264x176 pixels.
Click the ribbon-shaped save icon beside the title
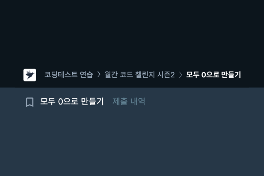click(x=30, y=102)
